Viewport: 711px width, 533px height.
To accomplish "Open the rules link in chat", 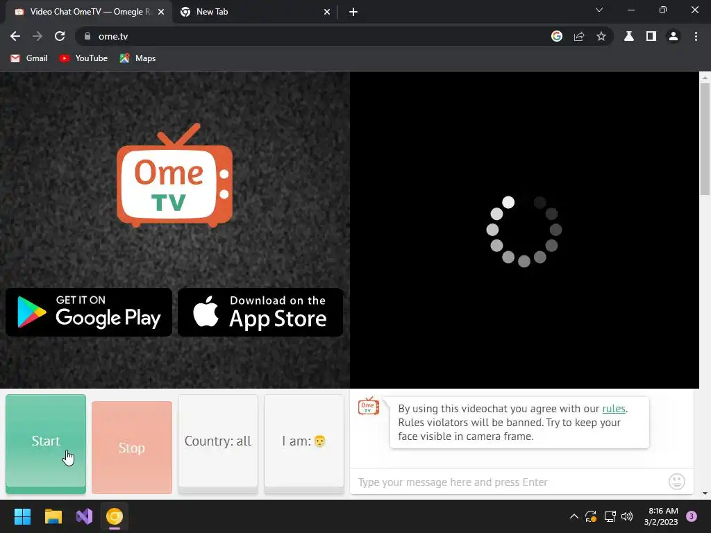I will click(614, 408).
